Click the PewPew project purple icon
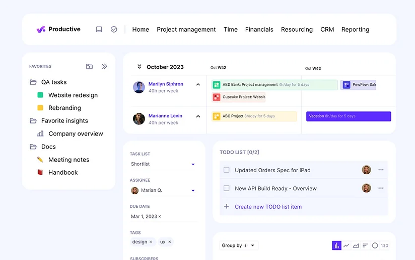Screen dimensions: 415x260 point(347,85)
